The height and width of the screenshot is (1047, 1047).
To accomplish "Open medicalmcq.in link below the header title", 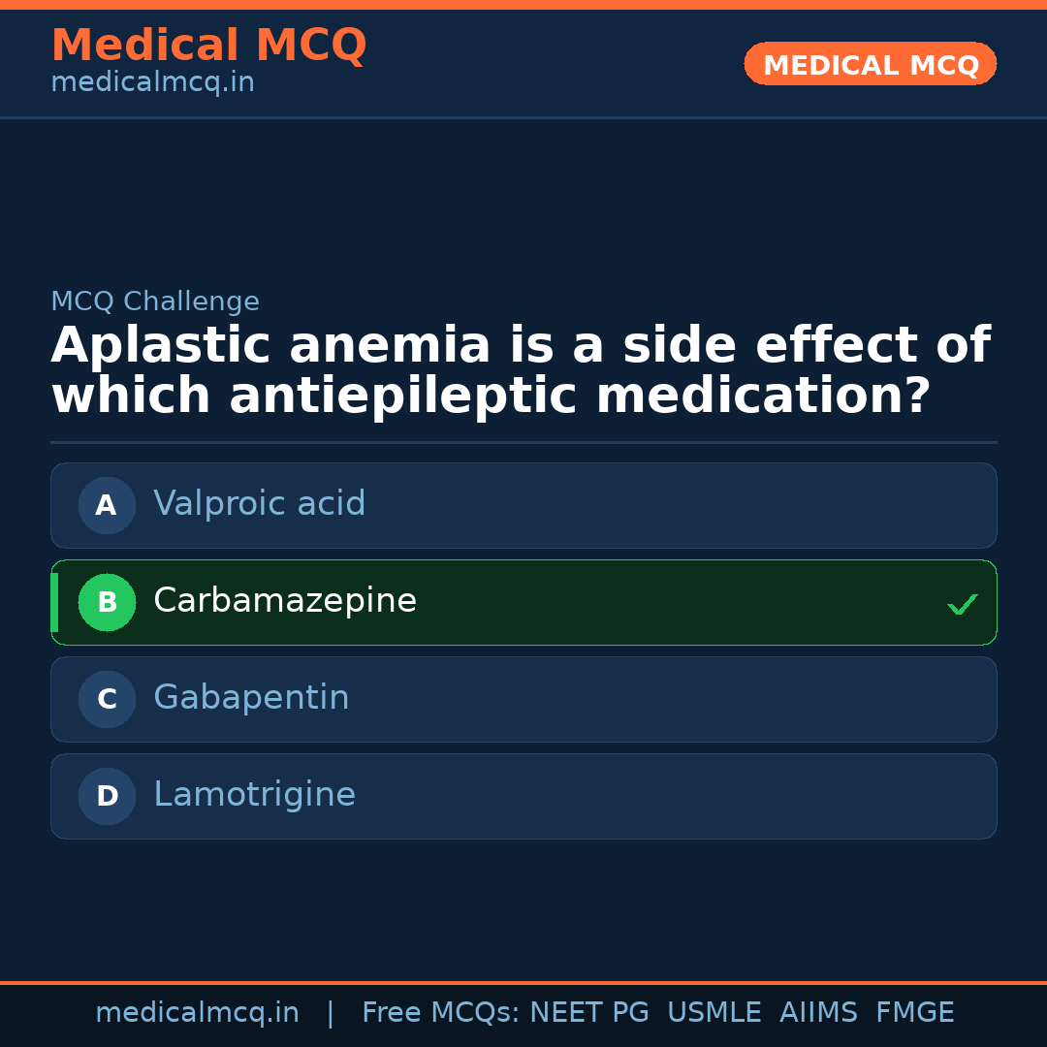I will 152,83.
